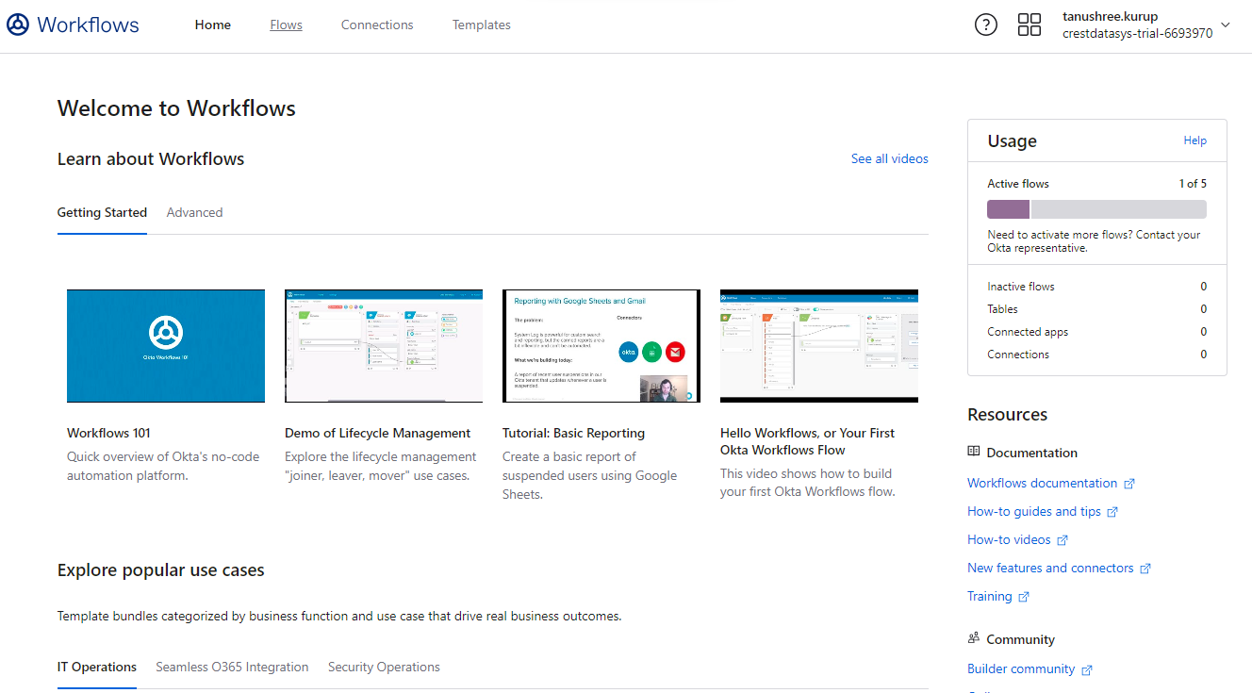This screenshot has height=693, width=1252.
Task: Click external link icon beside How-to guides and tips
Action: point(1112,512)
